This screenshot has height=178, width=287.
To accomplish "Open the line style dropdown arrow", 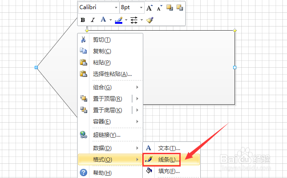I will coord(141,20).
